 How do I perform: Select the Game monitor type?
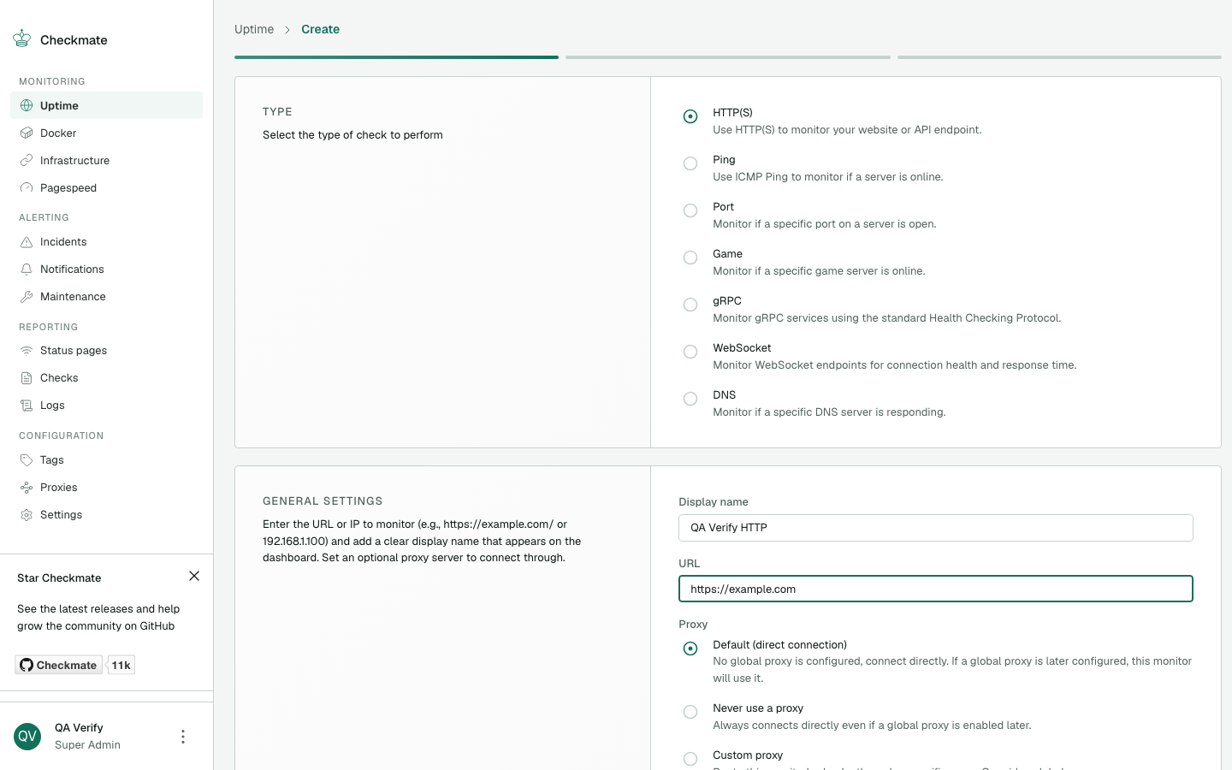coord(690,258)
